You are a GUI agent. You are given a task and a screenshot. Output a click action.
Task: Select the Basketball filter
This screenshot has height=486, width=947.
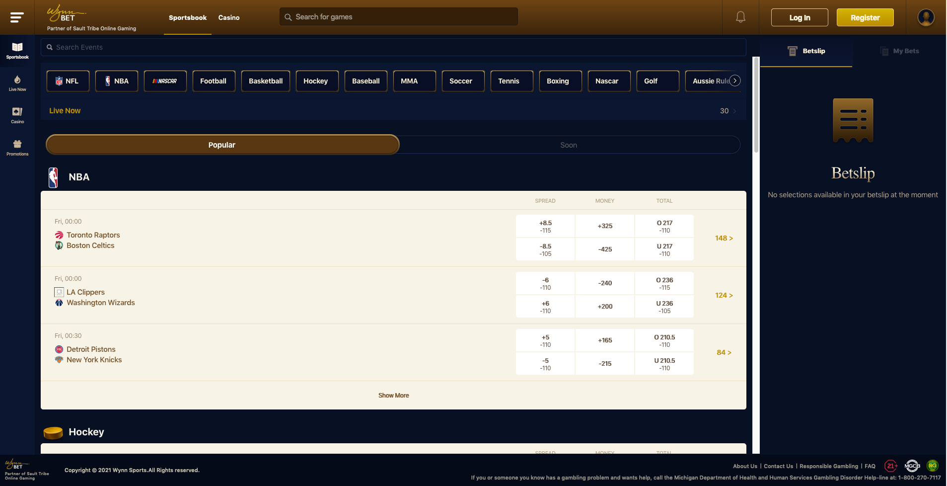click(266, 81)
